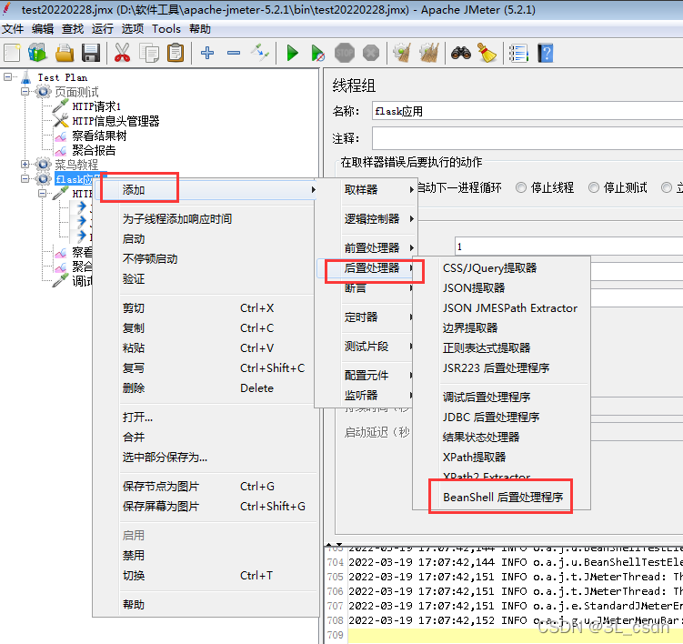
Task: Open the Tools menu
Action: (x=166, y=29)
